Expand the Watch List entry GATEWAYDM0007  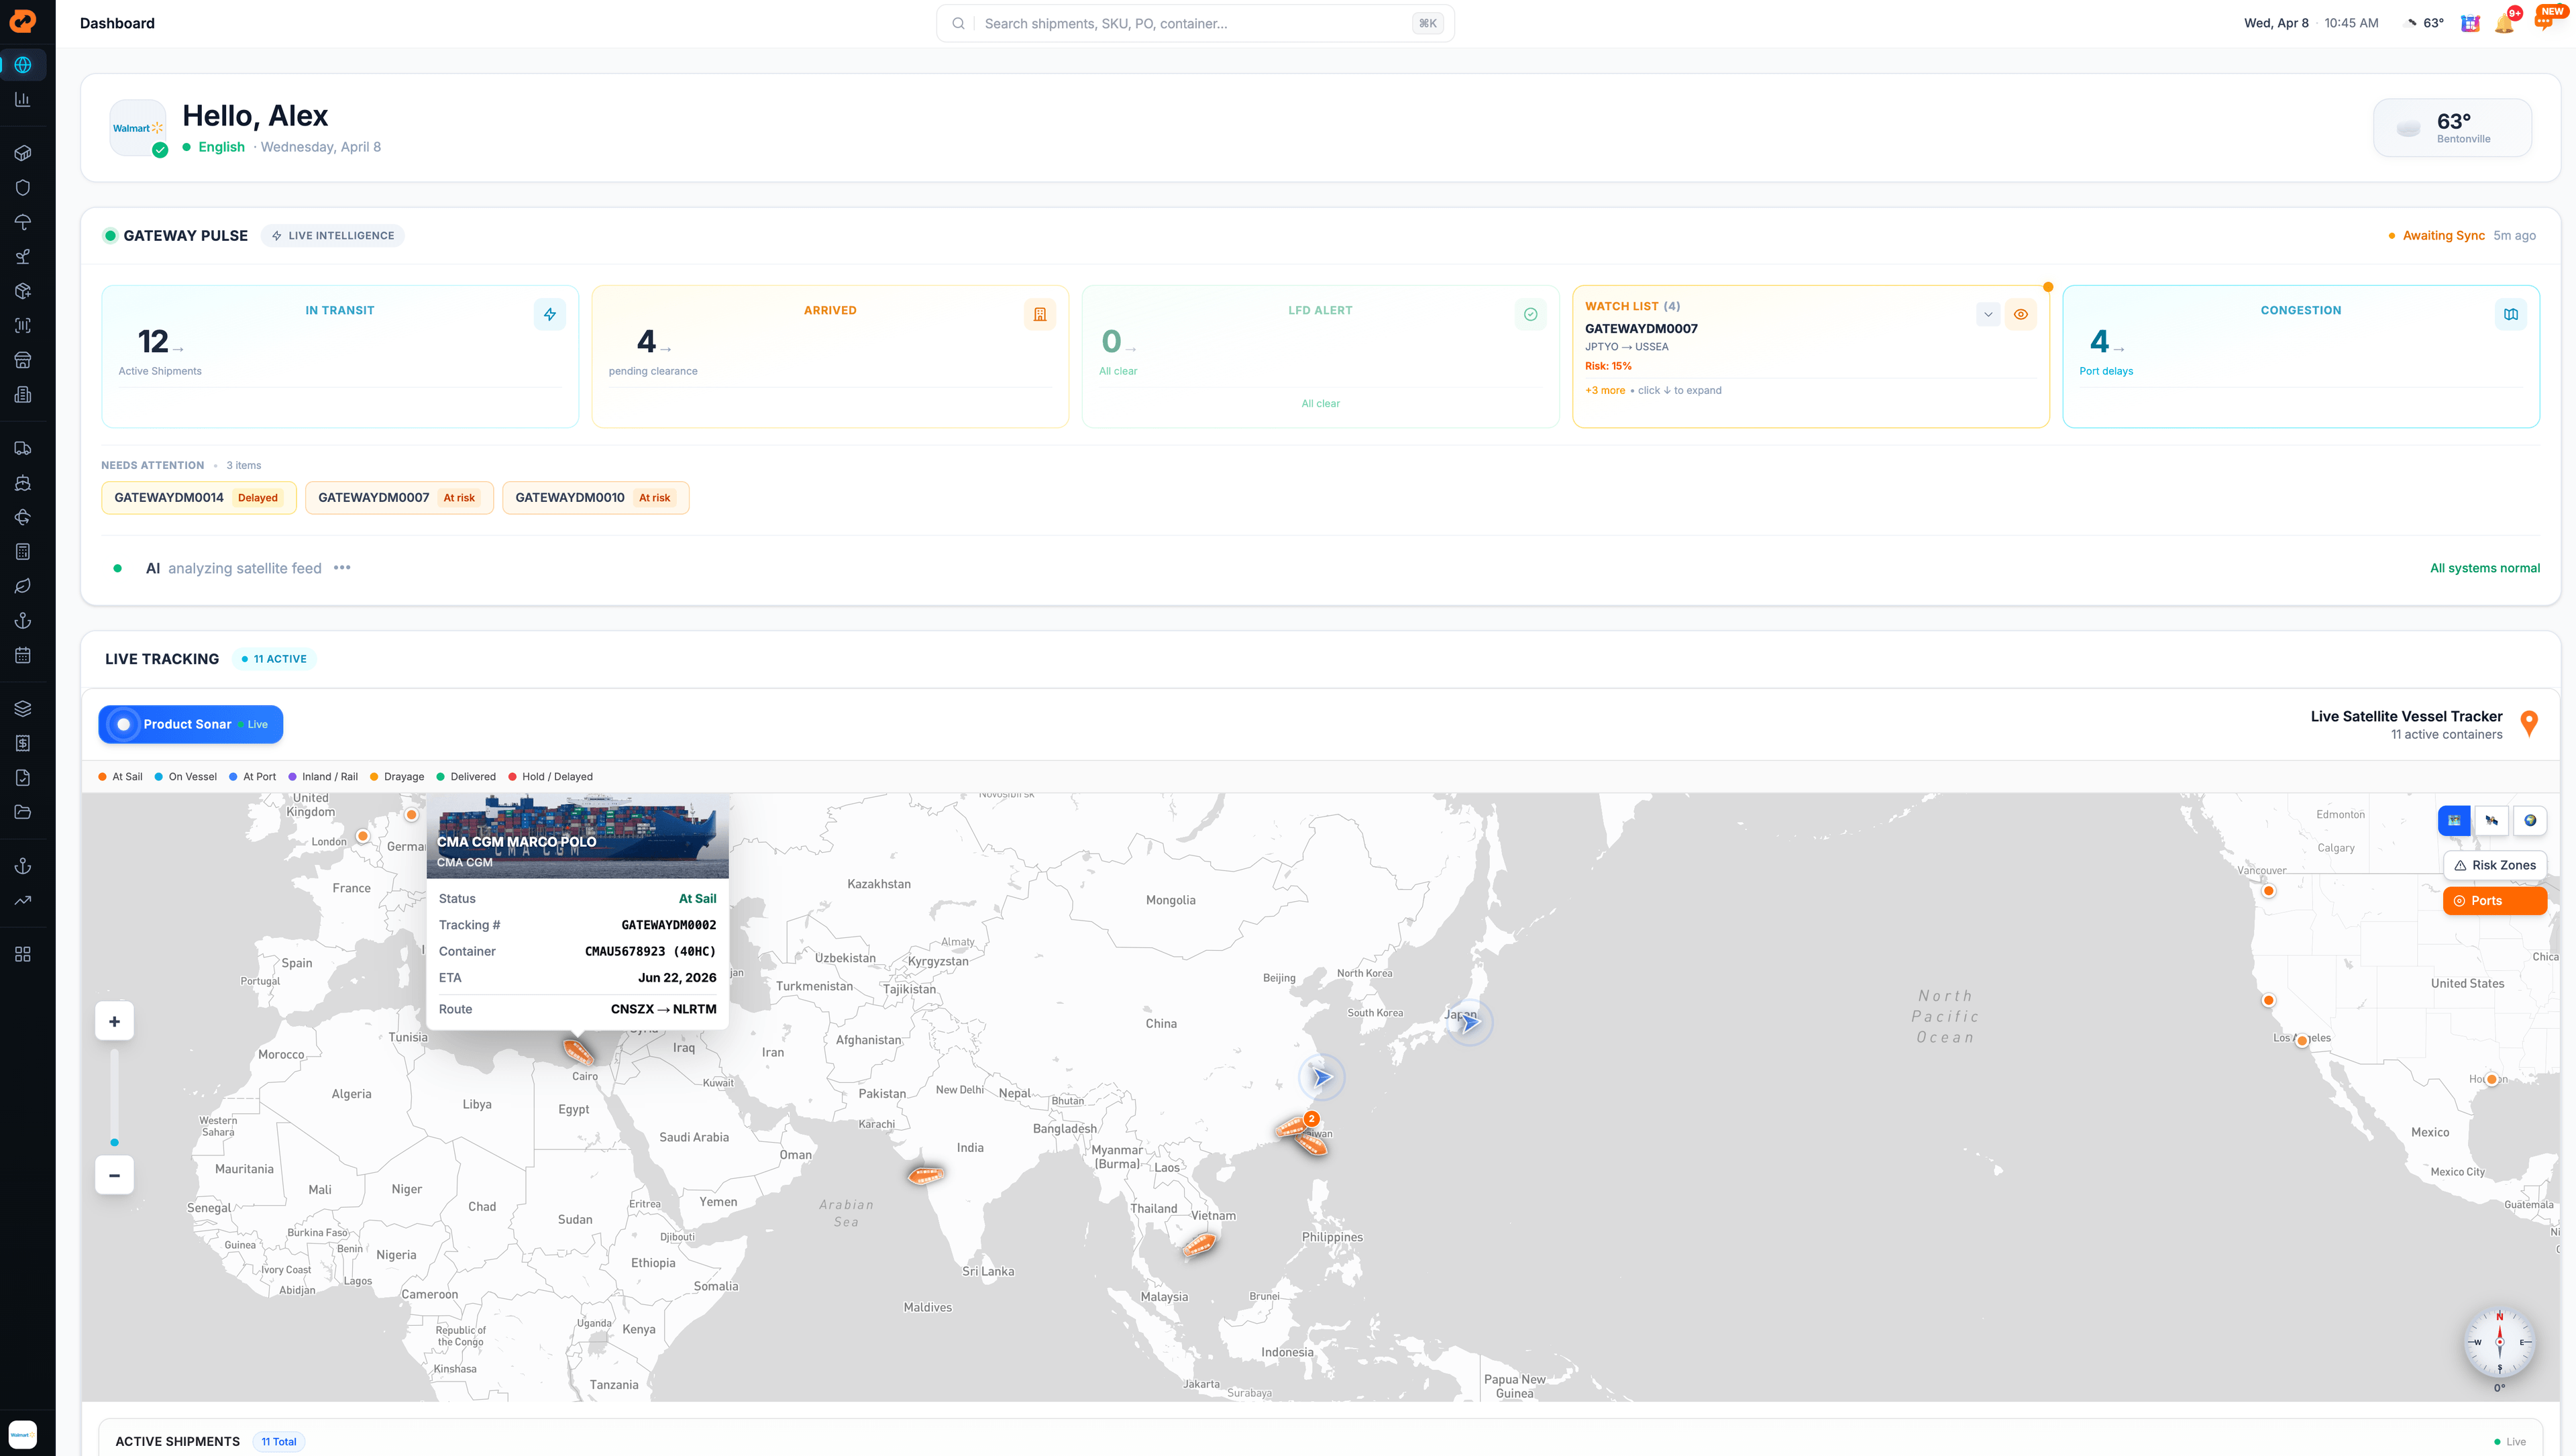(1988, 314)
